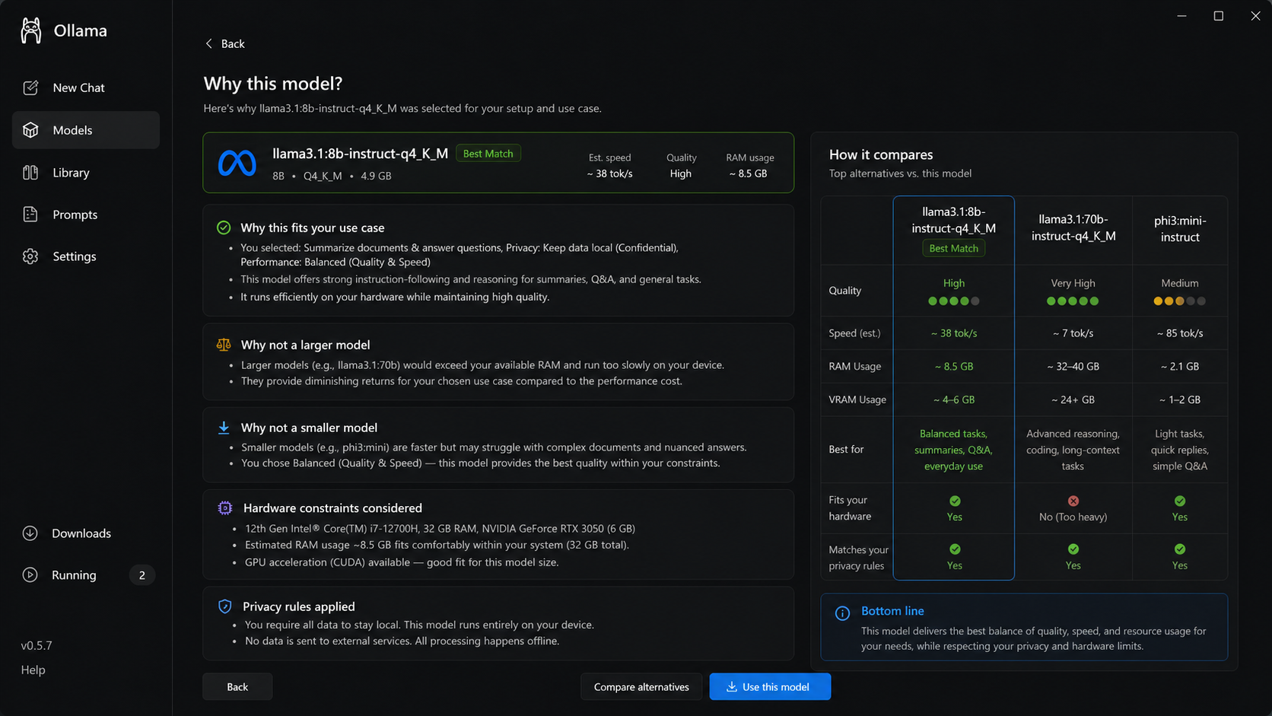Click the 'No (Too heavy)' text
This screenshot has width=1272, height=716.
coord(1073,517)
